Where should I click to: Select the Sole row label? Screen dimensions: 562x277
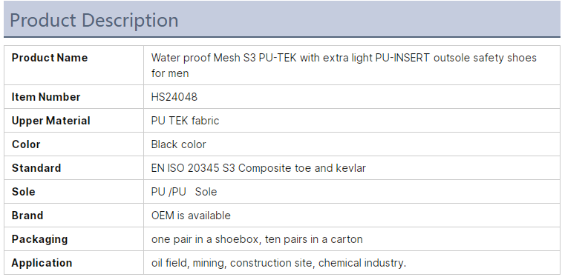(23, 192)
